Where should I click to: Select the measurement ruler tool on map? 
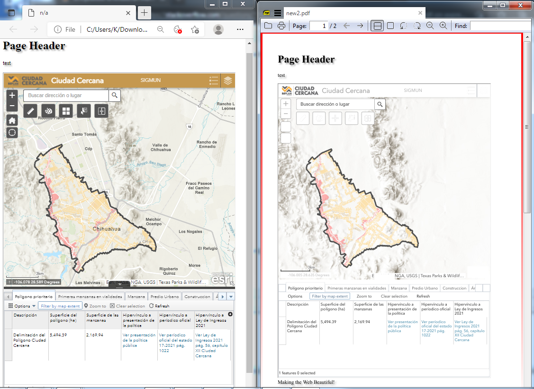click(30, 111)
